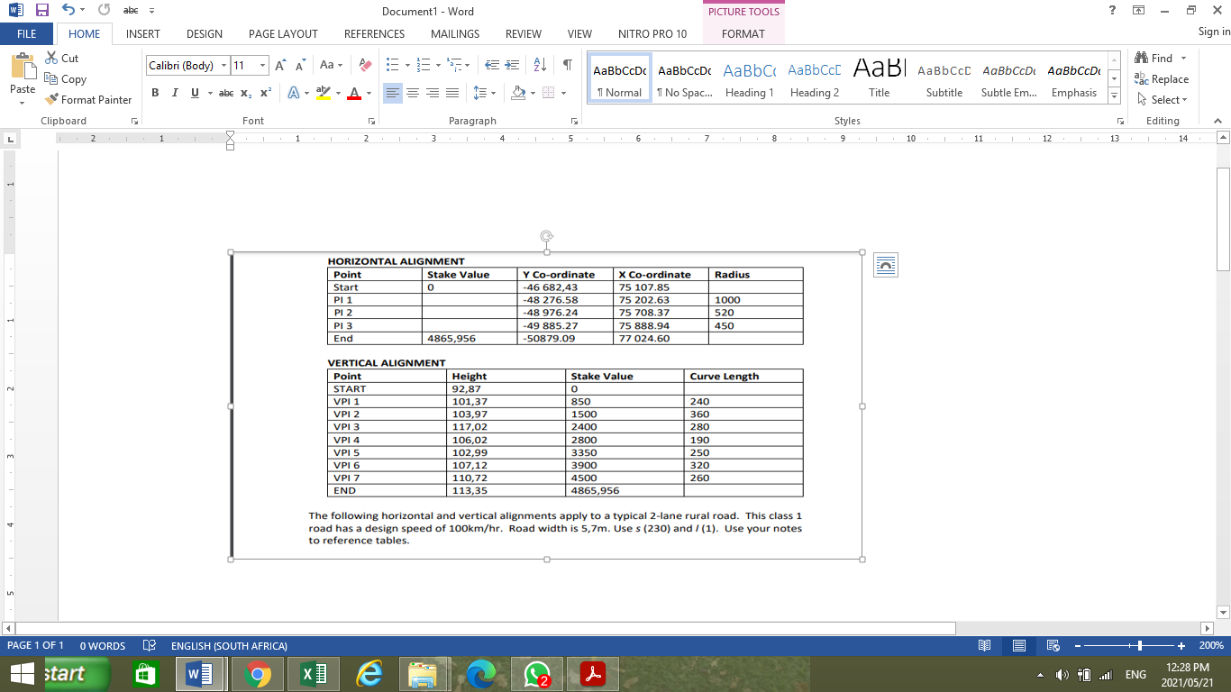Click the 200% zoom level indicator
The height and width of the screenshot is (692, 1231).
(1211, 646)
